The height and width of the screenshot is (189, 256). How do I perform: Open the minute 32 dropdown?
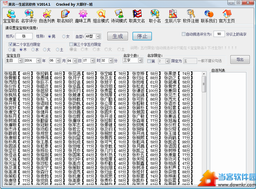111,61
